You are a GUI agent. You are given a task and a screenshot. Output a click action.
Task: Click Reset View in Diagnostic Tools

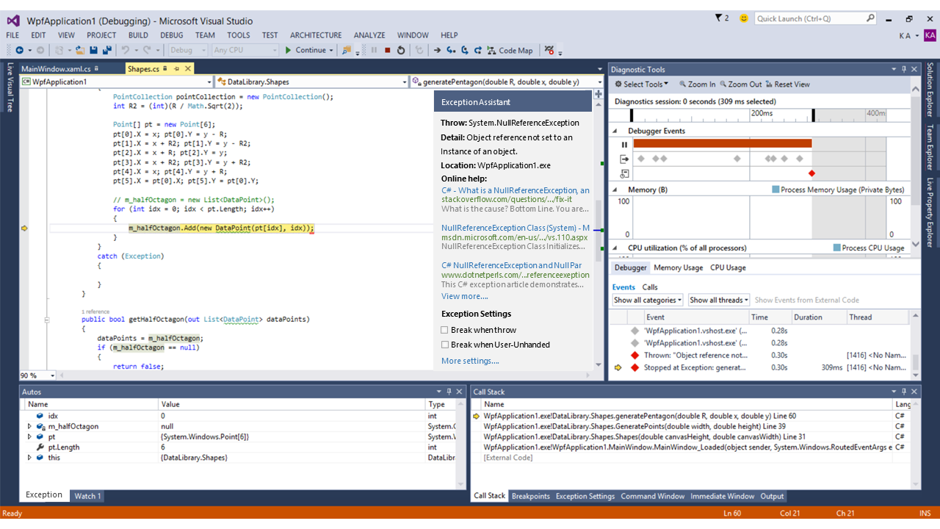point(787,84)
